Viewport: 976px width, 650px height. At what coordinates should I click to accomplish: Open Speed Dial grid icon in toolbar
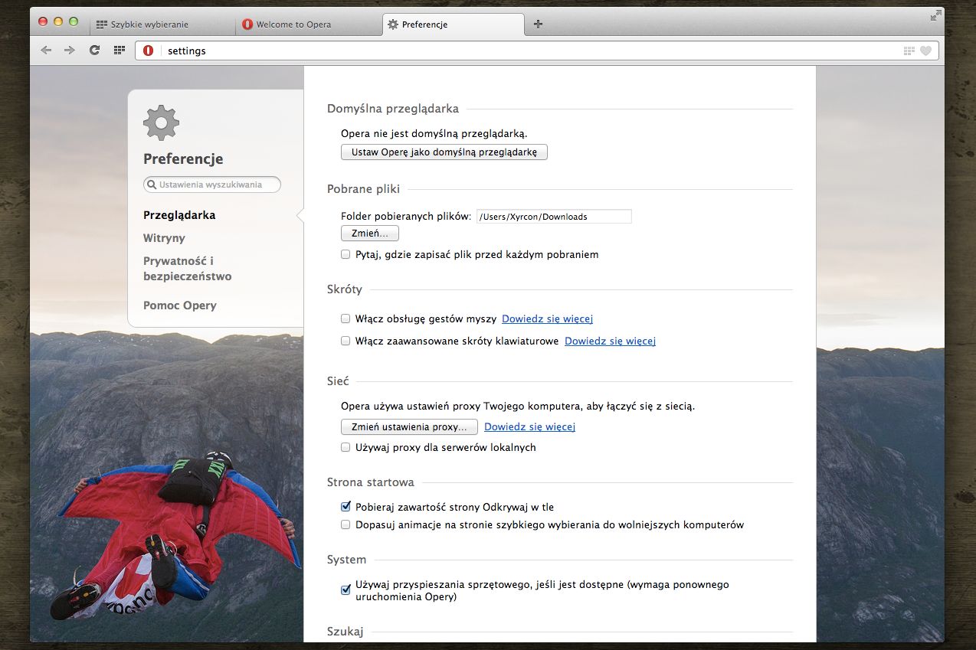click(x=119, y=51)
